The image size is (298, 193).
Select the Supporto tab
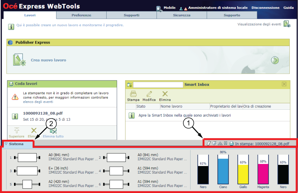pyautogui.click(x=232, y=15)
